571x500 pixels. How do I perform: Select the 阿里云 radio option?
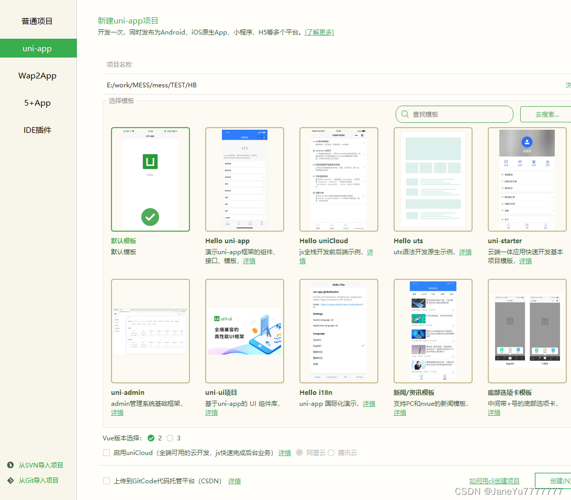click(299, 452)
